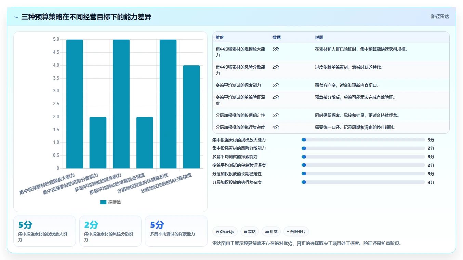This screenshot has width=463, height=260.
Task: Click the 分层加权投放的长期稳定性 progress bar
Action: click(x=363, y=174)
